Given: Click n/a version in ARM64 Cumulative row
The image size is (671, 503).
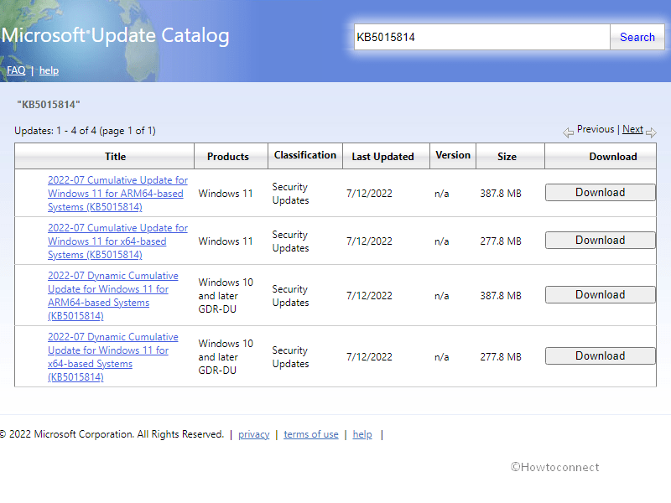Looking at the screenshot, I should [x=442, y=194].
